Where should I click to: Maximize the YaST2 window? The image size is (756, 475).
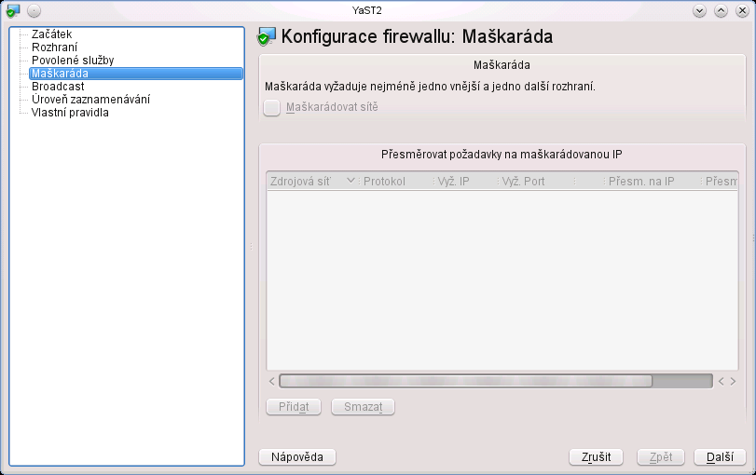tap(721, 10)
